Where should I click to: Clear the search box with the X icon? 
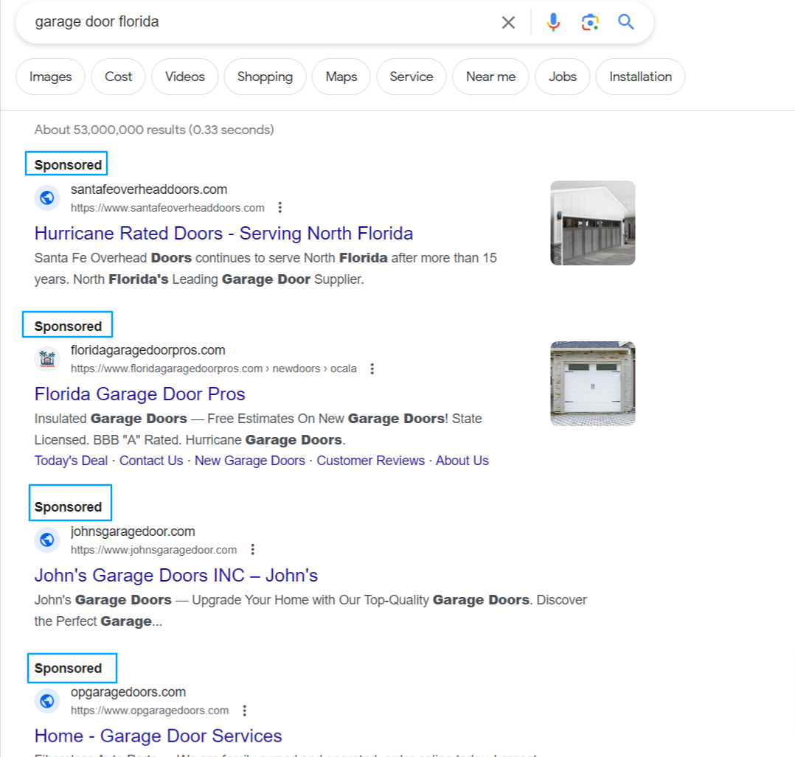[508, 22]
